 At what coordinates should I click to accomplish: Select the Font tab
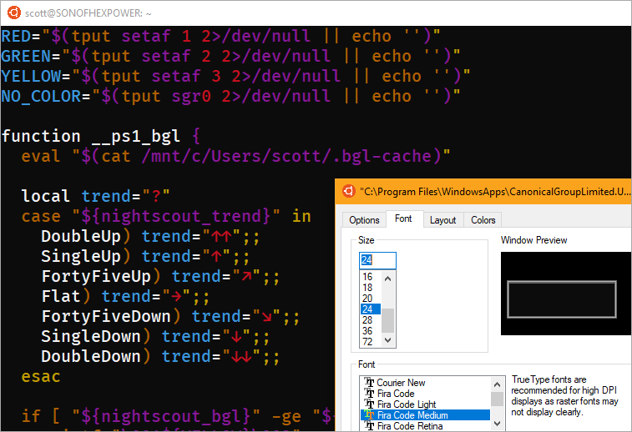[403, 219]
